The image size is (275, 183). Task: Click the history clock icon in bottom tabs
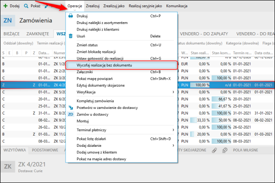pyautogui.click(x=225, y=150)
